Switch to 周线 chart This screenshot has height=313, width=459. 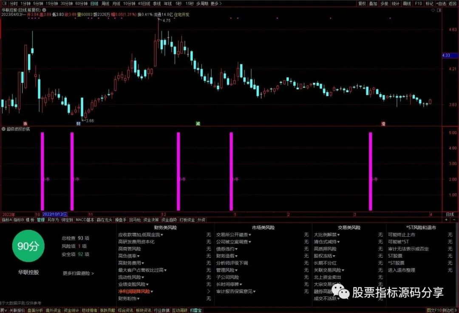point(105,3)
